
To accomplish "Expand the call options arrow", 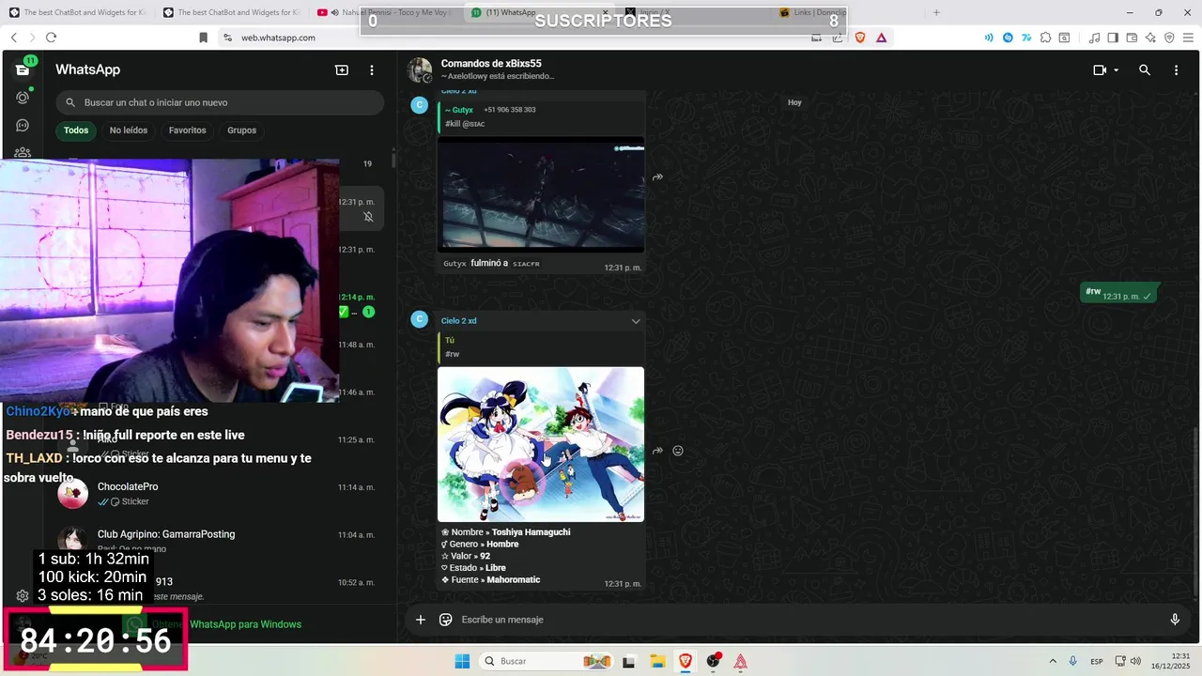I will click(x=1116, y=70).
